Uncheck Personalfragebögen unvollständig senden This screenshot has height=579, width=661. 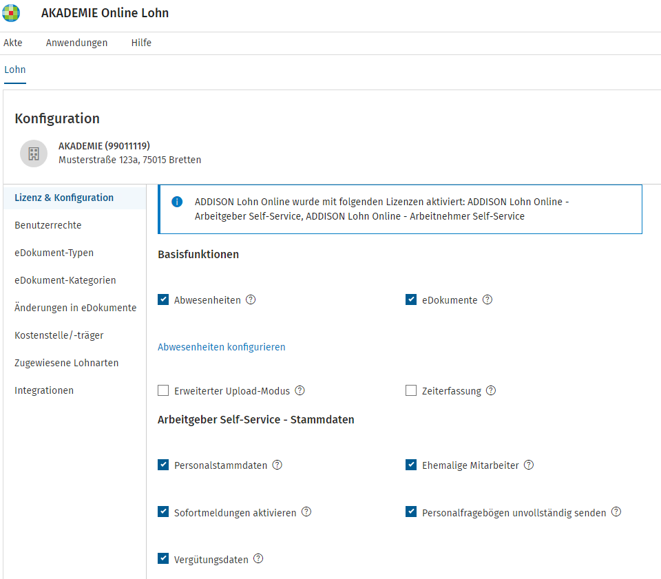click(x=411, y=512)
